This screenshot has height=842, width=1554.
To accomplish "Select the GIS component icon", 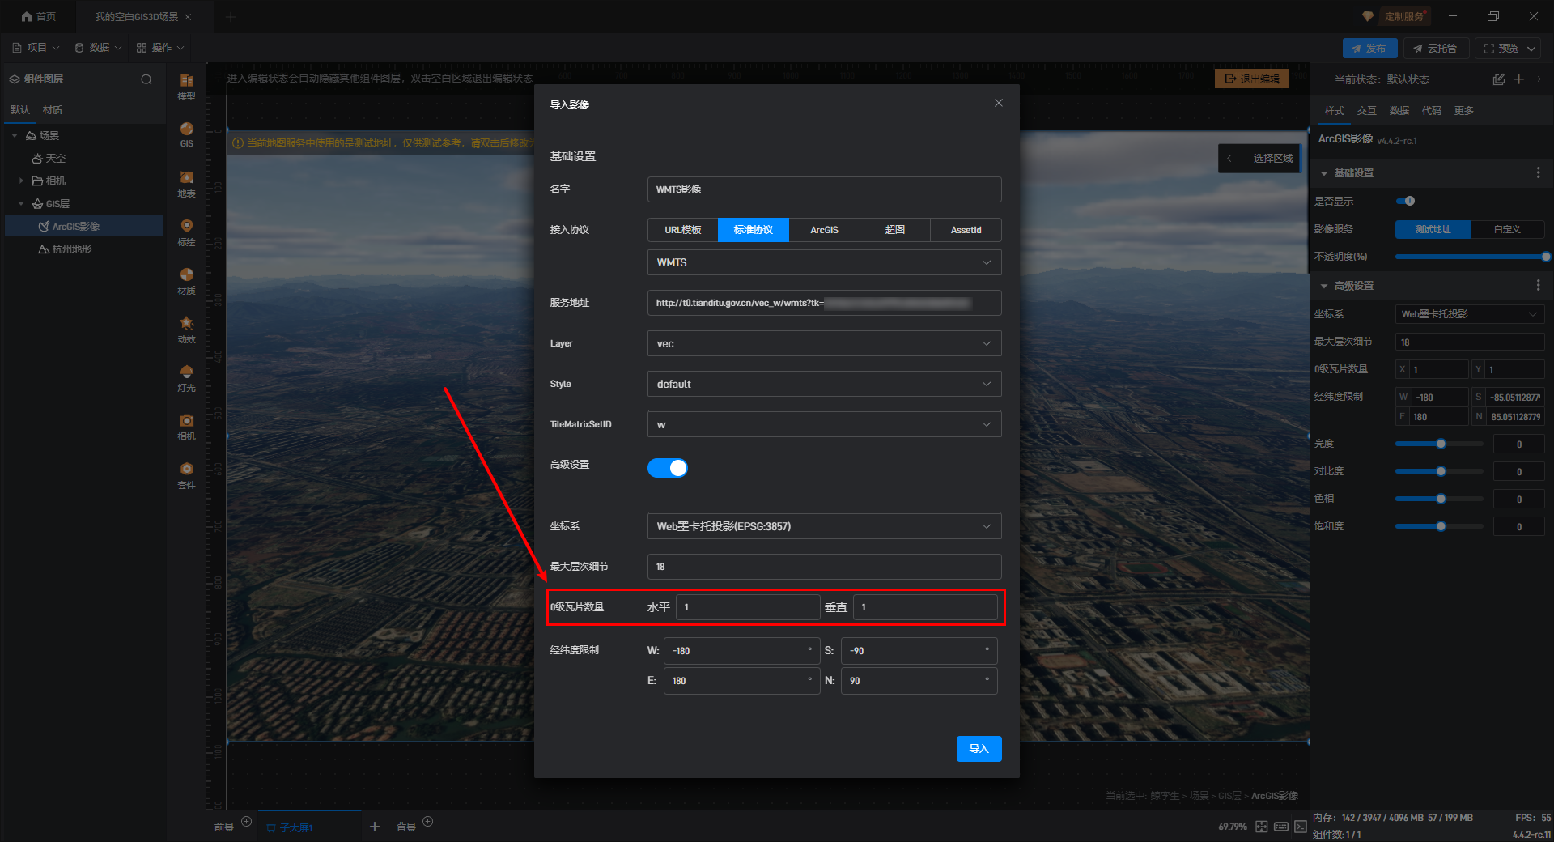I will click(186, 130).
